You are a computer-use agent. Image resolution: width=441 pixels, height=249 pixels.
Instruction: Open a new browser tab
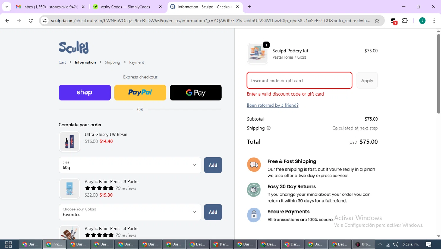coord(249,7)
